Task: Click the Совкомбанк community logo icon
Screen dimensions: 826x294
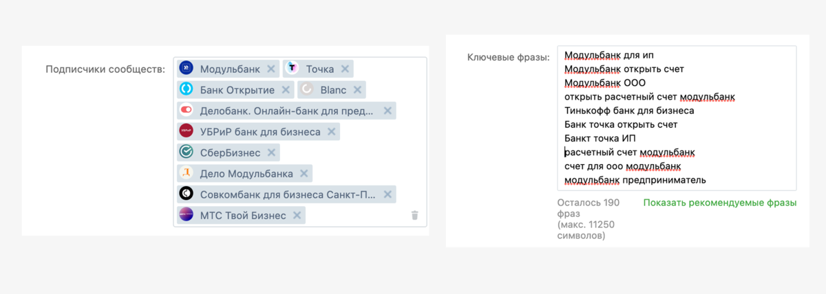Action: click(x=186, y=194)
